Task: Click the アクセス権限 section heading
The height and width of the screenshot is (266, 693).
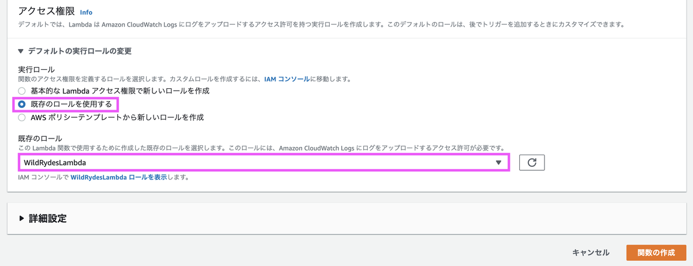Action: coord(46,11)
